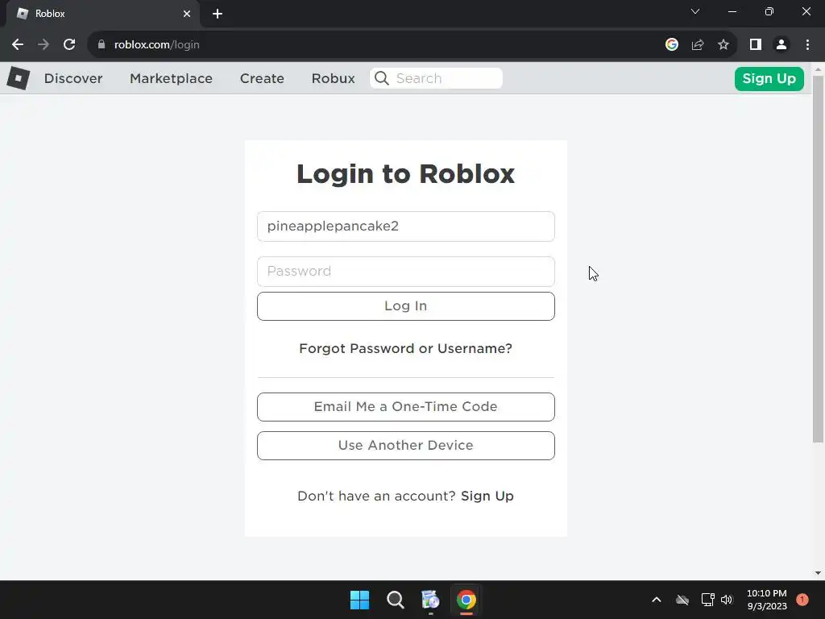The height and width of the screenshot is (619, 825).
Task: Click the address bar URL roblox.com/login
Action: tap(157, 45)
